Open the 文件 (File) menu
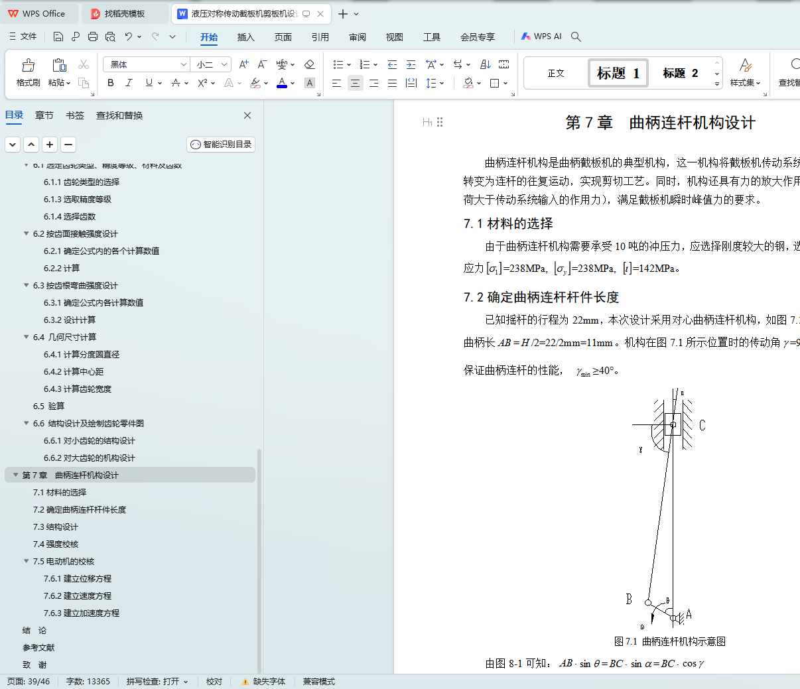This screenshot has height=689, width=800. [23, 36]
